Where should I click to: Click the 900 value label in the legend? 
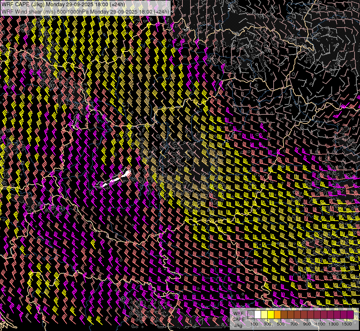(x=307, y=324)
